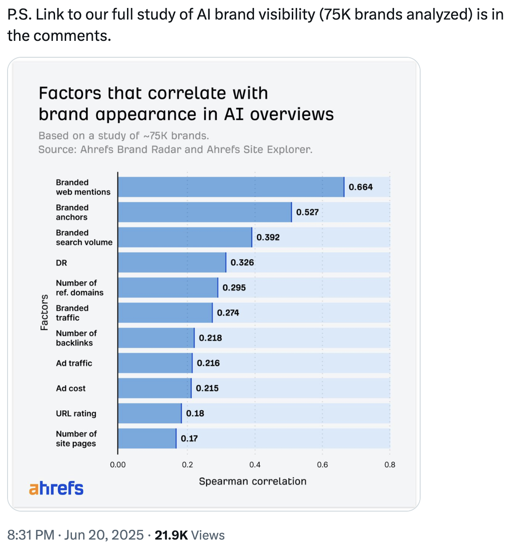The height and width of the screenshot is (548, 509).
Task: Click the Number of ref. domains bar
Action: click(168, 288)
